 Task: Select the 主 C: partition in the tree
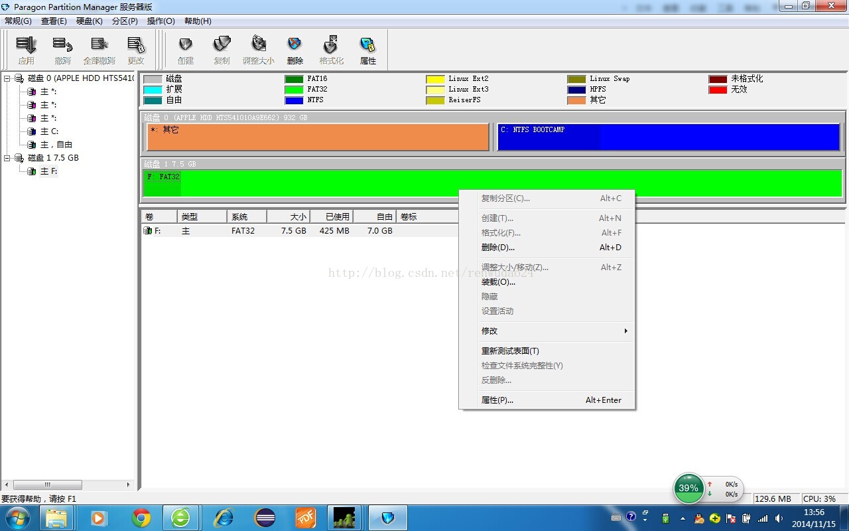[x=49, y=131]
